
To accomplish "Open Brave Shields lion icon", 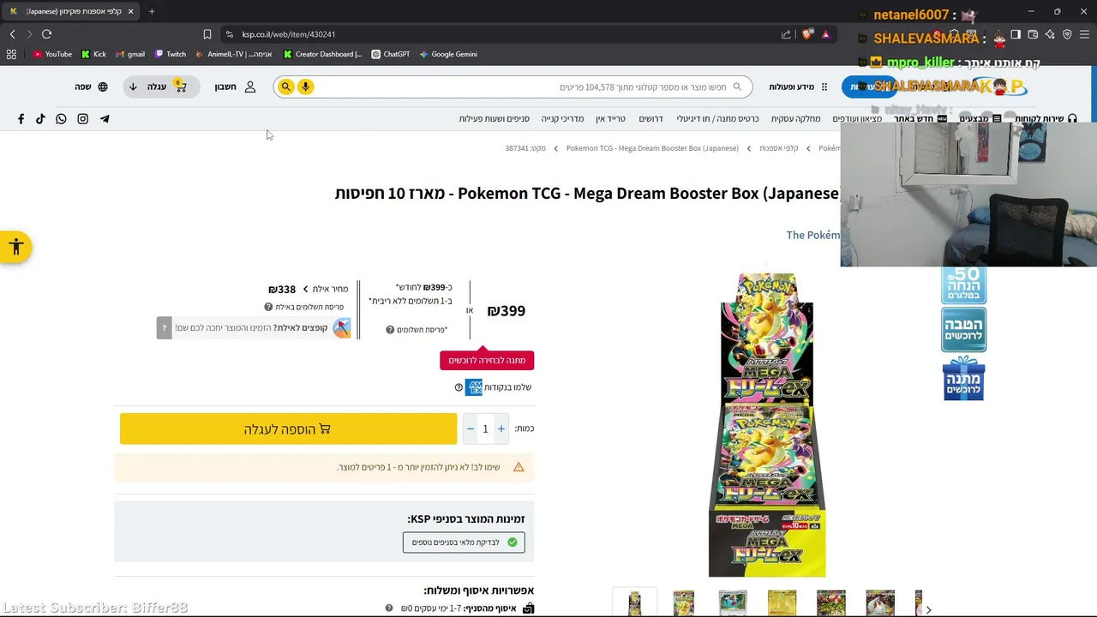I will coord(807,34).
